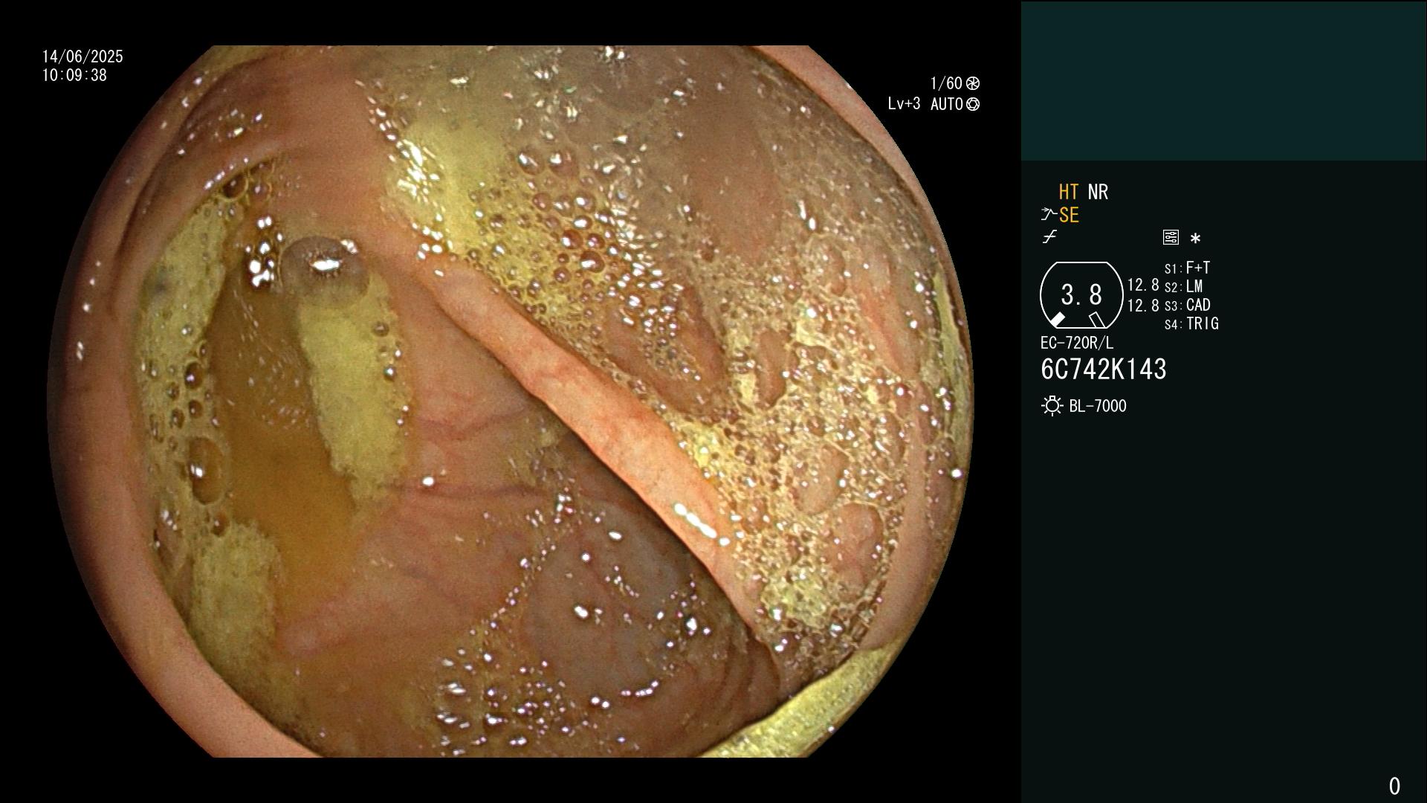This screenshot has height=803, width=1427.
Task: Click the shutter speed icon next to 1/60
Action: coord(973,83)
